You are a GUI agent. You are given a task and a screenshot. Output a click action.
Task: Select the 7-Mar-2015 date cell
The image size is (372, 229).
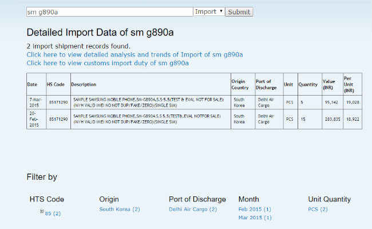click(36, 102)
